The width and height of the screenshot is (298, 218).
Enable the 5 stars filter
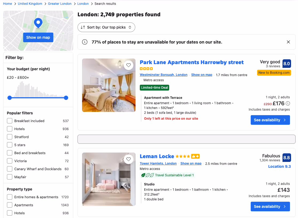pyautogui.click(x=10, y=145)
